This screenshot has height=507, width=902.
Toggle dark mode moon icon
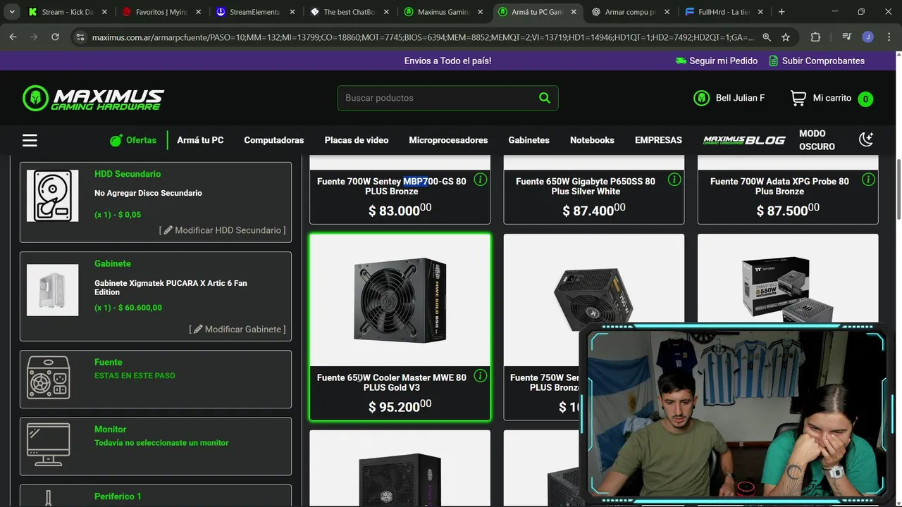866,139
